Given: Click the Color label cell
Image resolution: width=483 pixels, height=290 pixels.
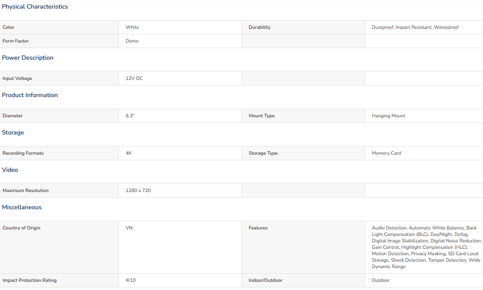Looking at the screenshot, I should [x=9, y=27].
